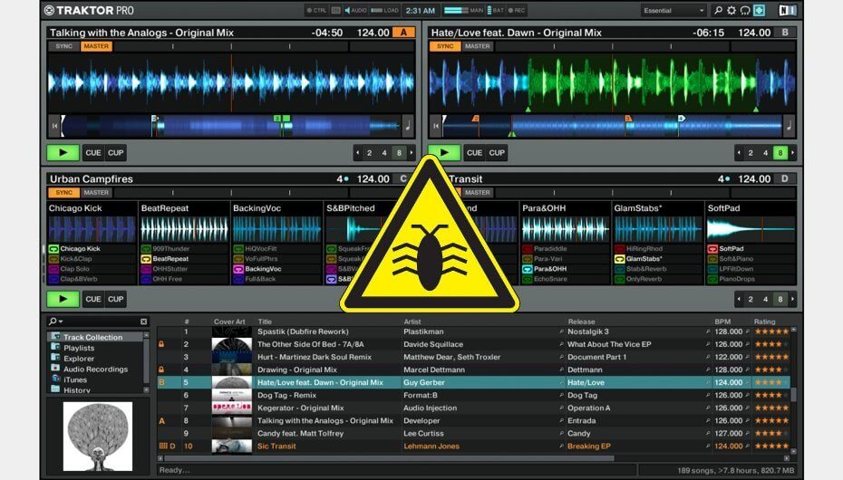Toggle the highlighted browser maximize icon in header
This screenshot has height=480, width=843.
(x=759, y=10)
